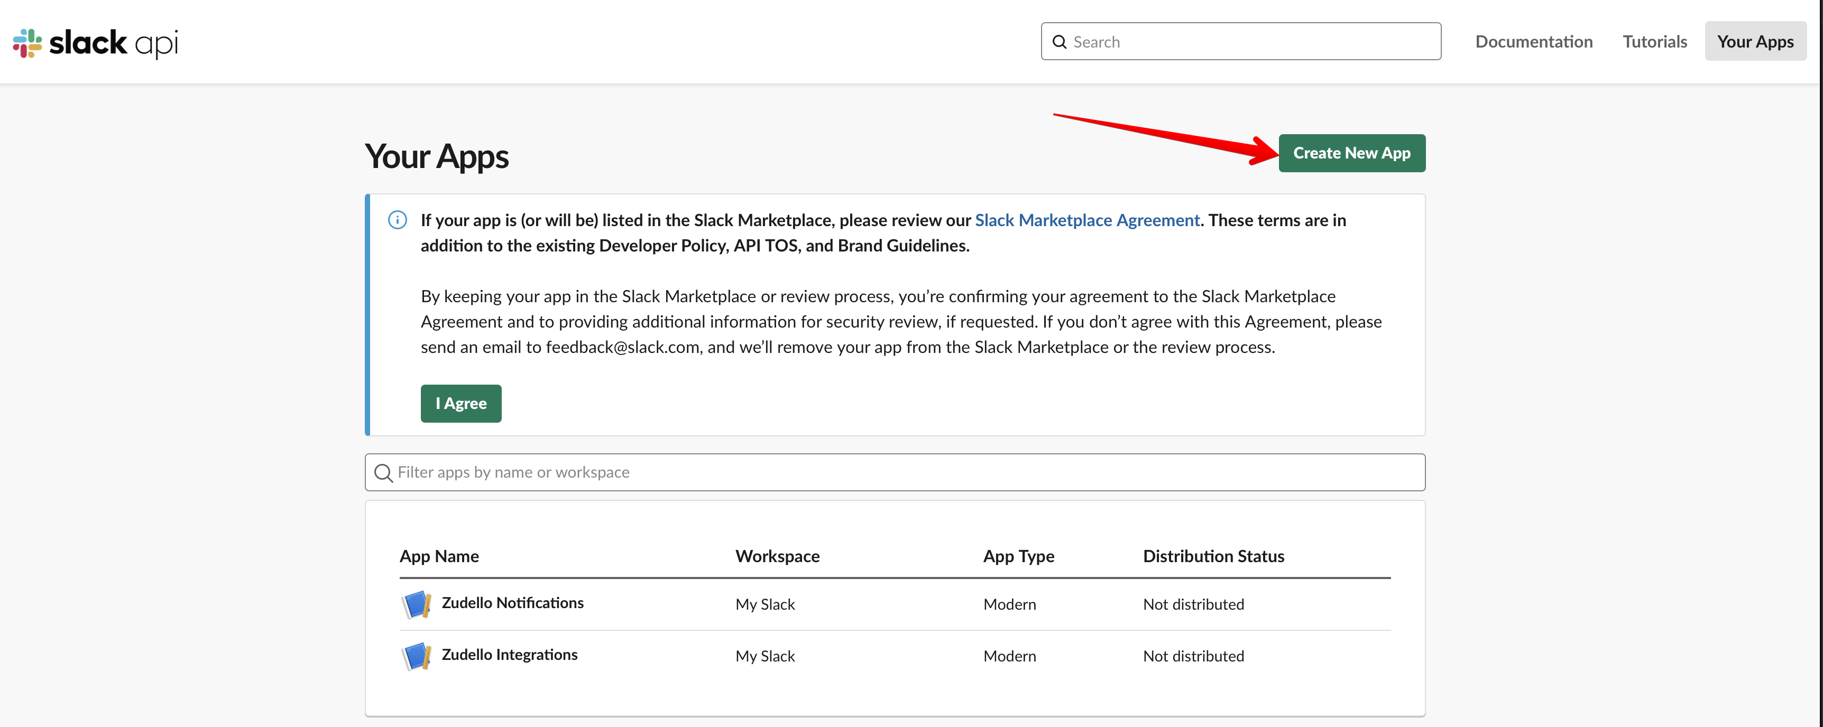Open the Zudello Integrations app name link

pyautogui.click(x=510, y=654)
